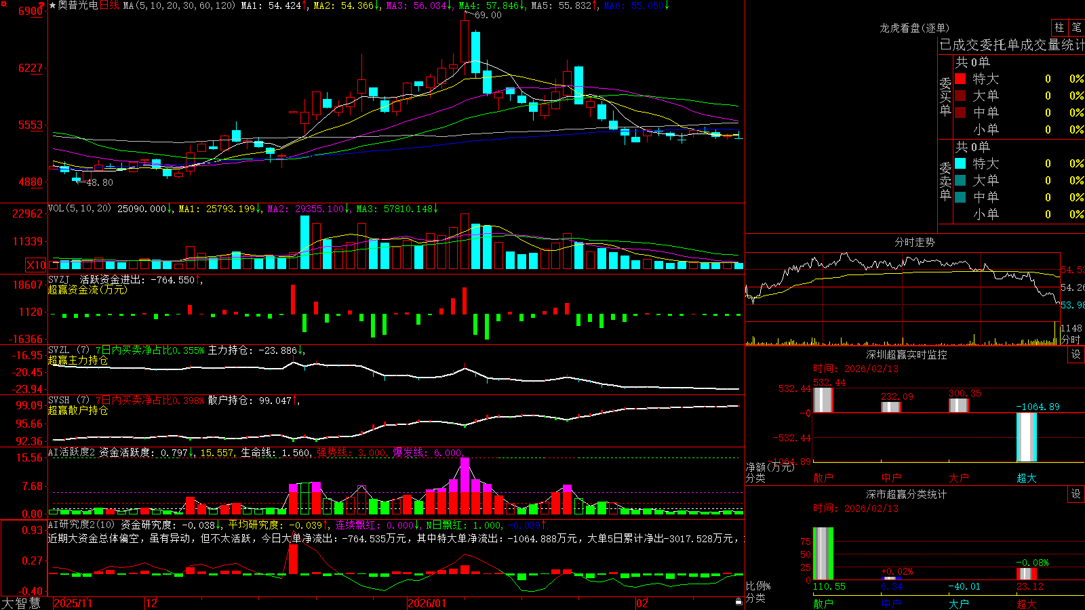This screenshot has height=610, width=1085.
Task: Click the 委卖单 中单 teal swatch
Action: 960,197
